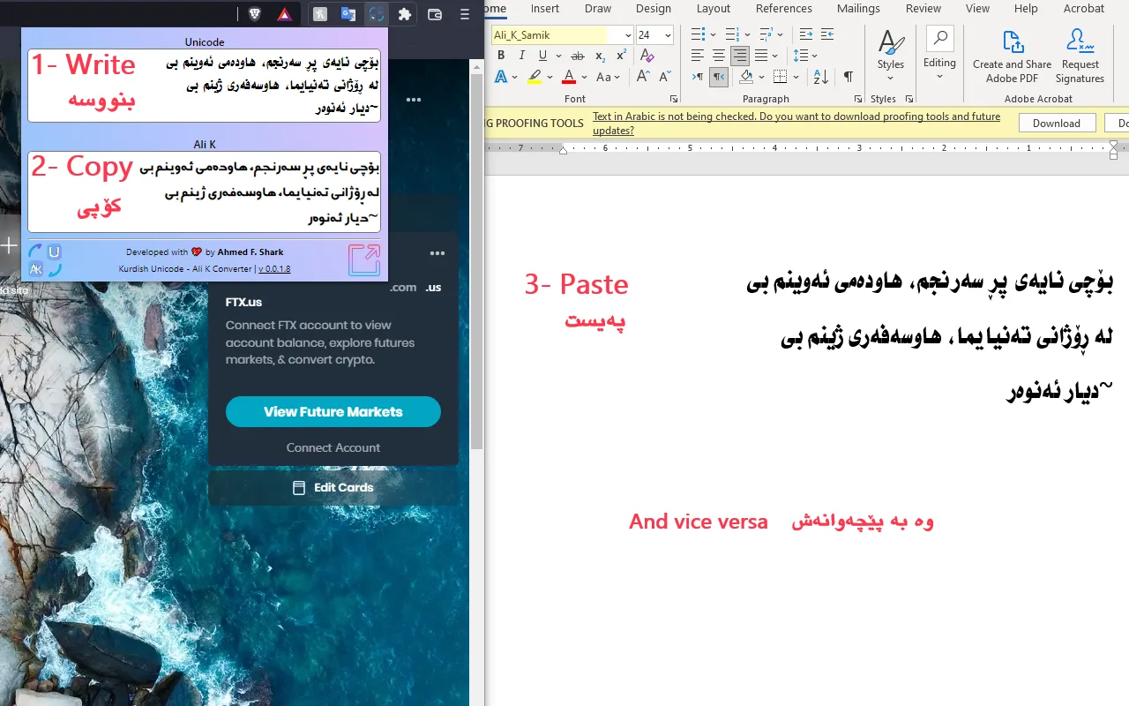Click Sort icon in Paragraph group
1129x706 pixels.
(x=820, y=77)
